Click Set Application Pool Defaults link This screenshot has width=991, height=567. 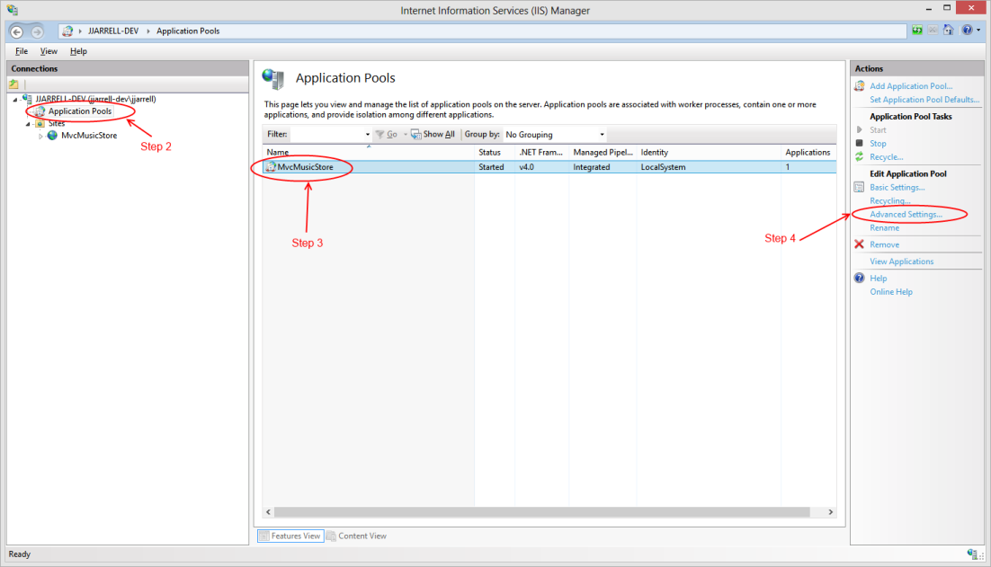pyautogui.click(x=924, y=100)
